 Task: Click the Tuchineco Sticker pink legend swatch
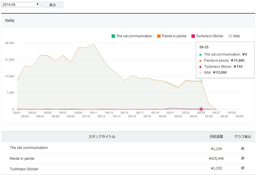click(193, 36)
